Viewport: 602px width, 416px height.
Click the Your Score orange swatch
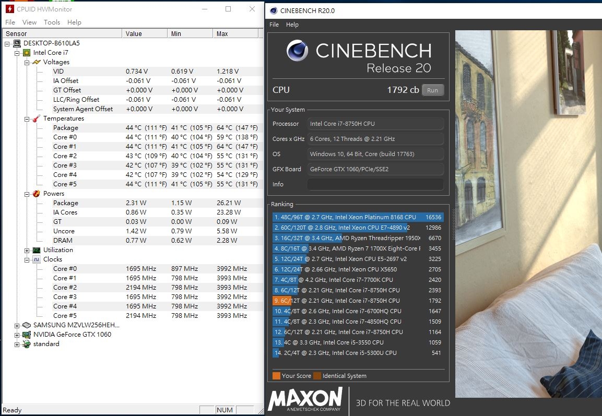(x=276, y=376)
